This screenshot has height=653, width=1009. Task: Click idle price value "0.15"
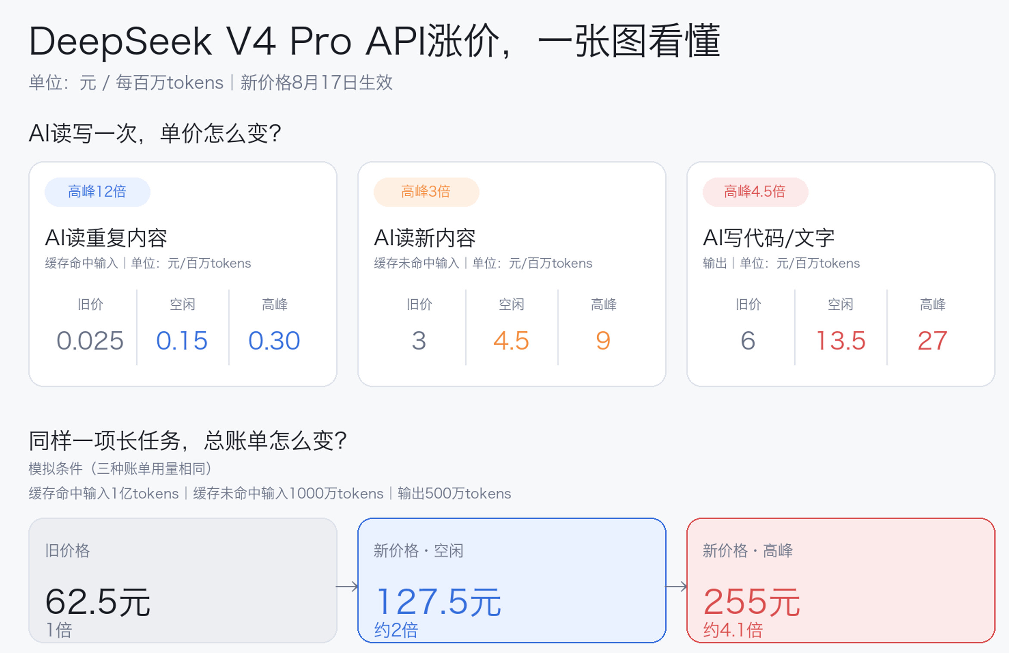(182, 340)
